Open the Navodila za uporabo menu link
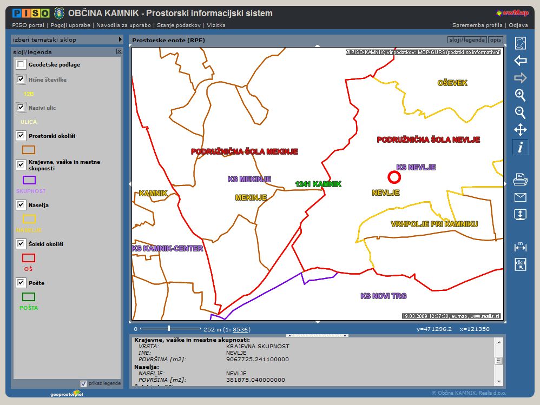The image size is (540, 405). pos(124,25)
